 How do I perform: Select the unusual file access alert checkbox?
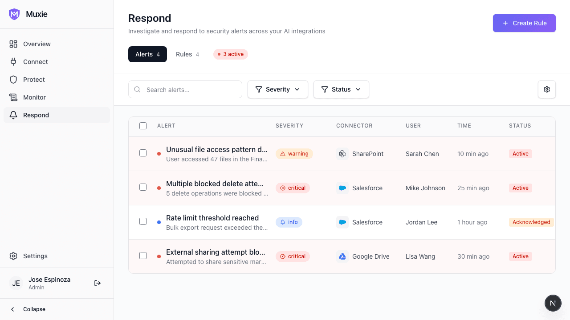143,153
